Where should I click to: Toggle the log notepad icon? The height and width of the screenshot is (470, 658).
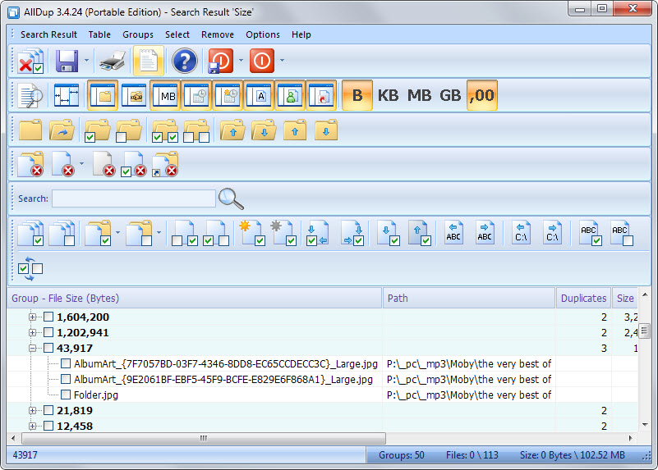(x=148, y=61)
